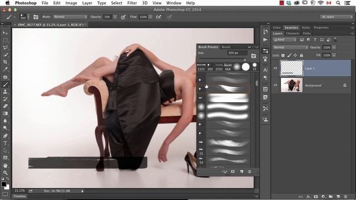356x200 pixels.
Task: Open layer Opacity dropdown arrow
Action: (x=334, y=47)
